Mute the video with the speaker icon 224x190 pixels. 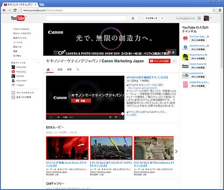pos(58,117)
